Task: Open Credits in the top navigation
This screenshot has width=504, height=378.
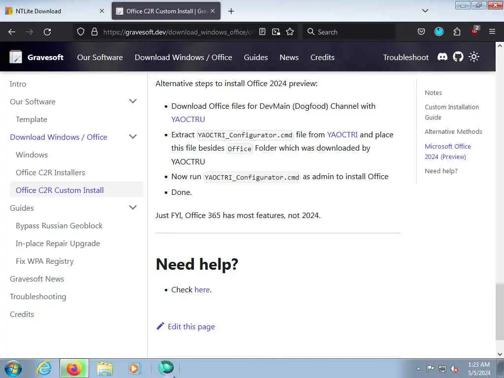Action: click(322, 57)
